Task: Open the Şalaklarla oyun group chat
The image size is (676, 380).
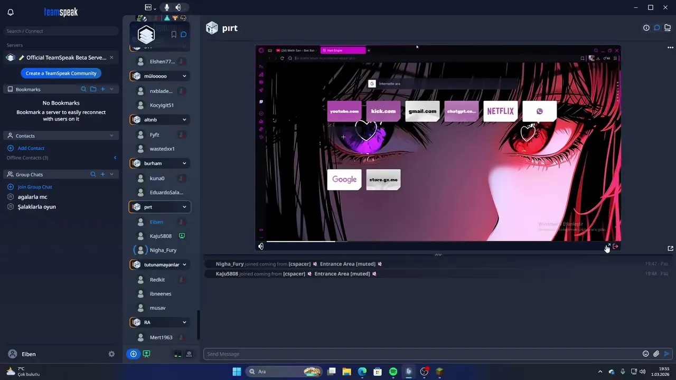Action: pos(36,207)
